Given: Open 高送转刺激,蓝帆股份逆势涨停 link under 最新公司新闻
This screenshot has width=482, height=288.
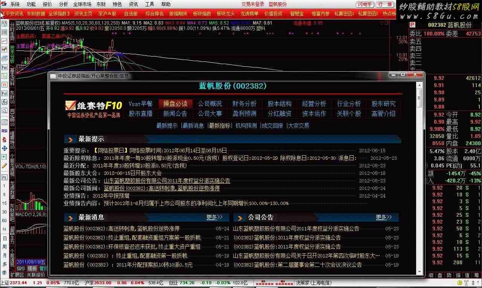Looking at the screenshot, I should pos(162,188).
